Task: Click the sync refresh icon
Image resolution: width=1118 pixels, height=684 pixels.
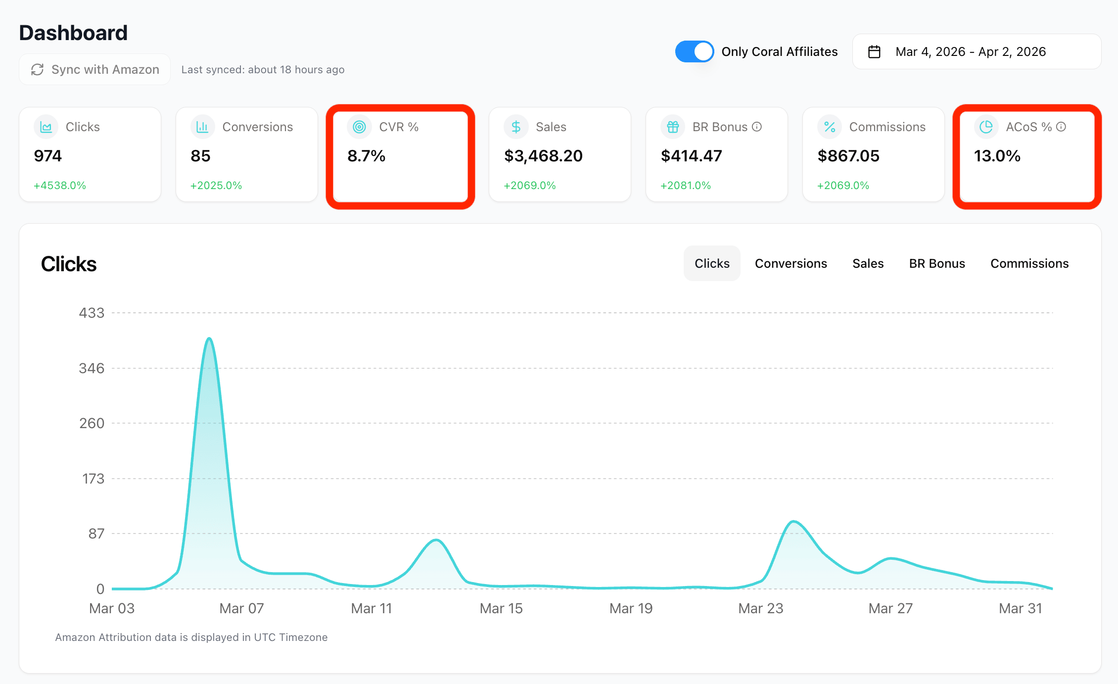Action: pyautogui.click(x=38, y=70)
